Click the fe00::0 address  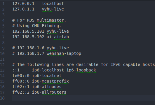21,76
